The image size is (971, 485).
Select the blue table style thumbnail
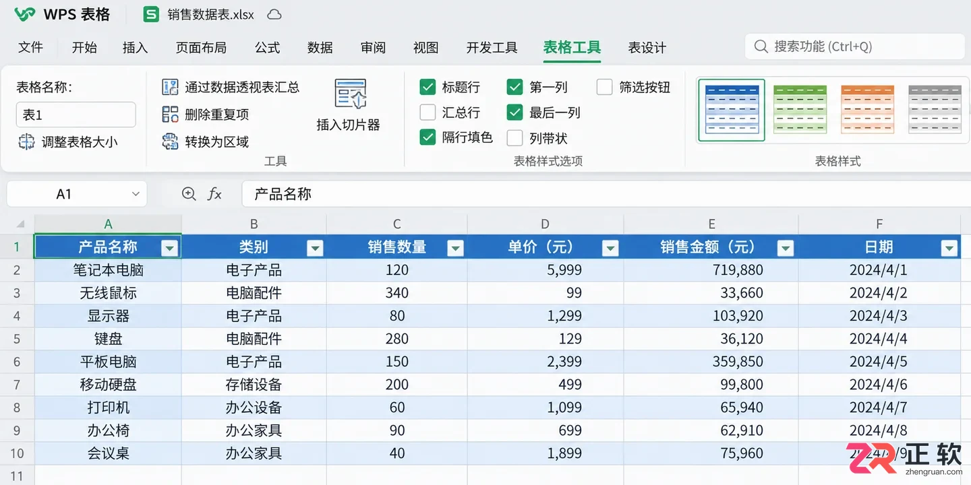pos(732,109)
